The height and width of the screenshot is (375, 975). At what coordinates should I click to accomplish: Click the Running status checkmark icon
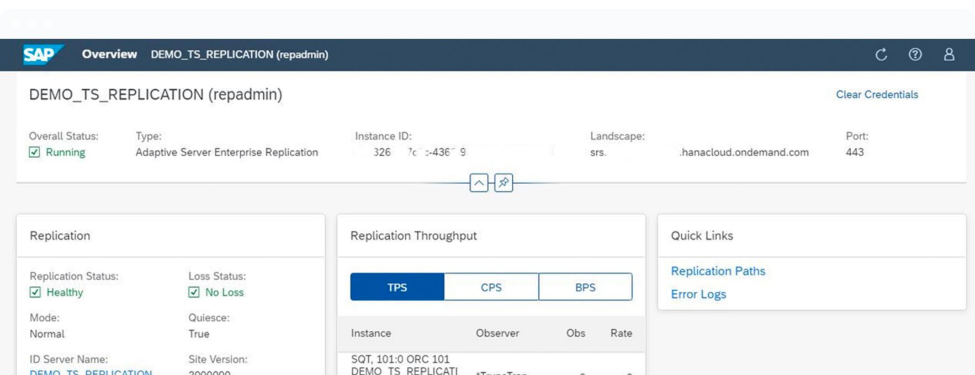click(34, 152)
